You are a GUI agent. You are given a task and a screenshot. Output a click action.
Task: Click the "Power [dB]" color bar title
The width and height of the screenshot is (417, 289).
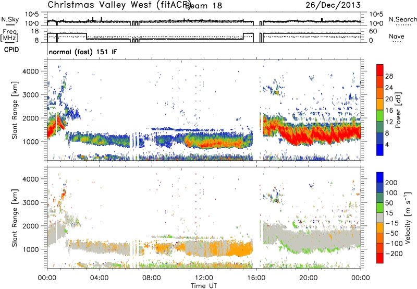tap(398, 110)
